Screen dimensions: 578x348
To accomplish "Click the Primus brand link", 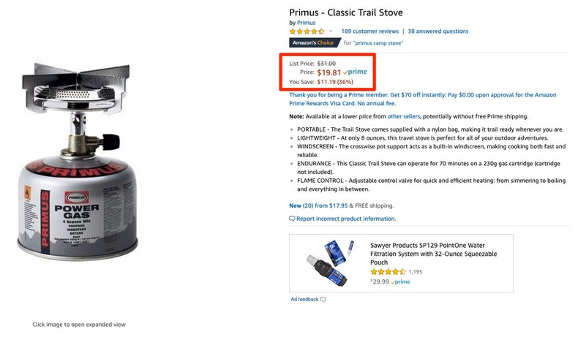I will pos(306,22).
